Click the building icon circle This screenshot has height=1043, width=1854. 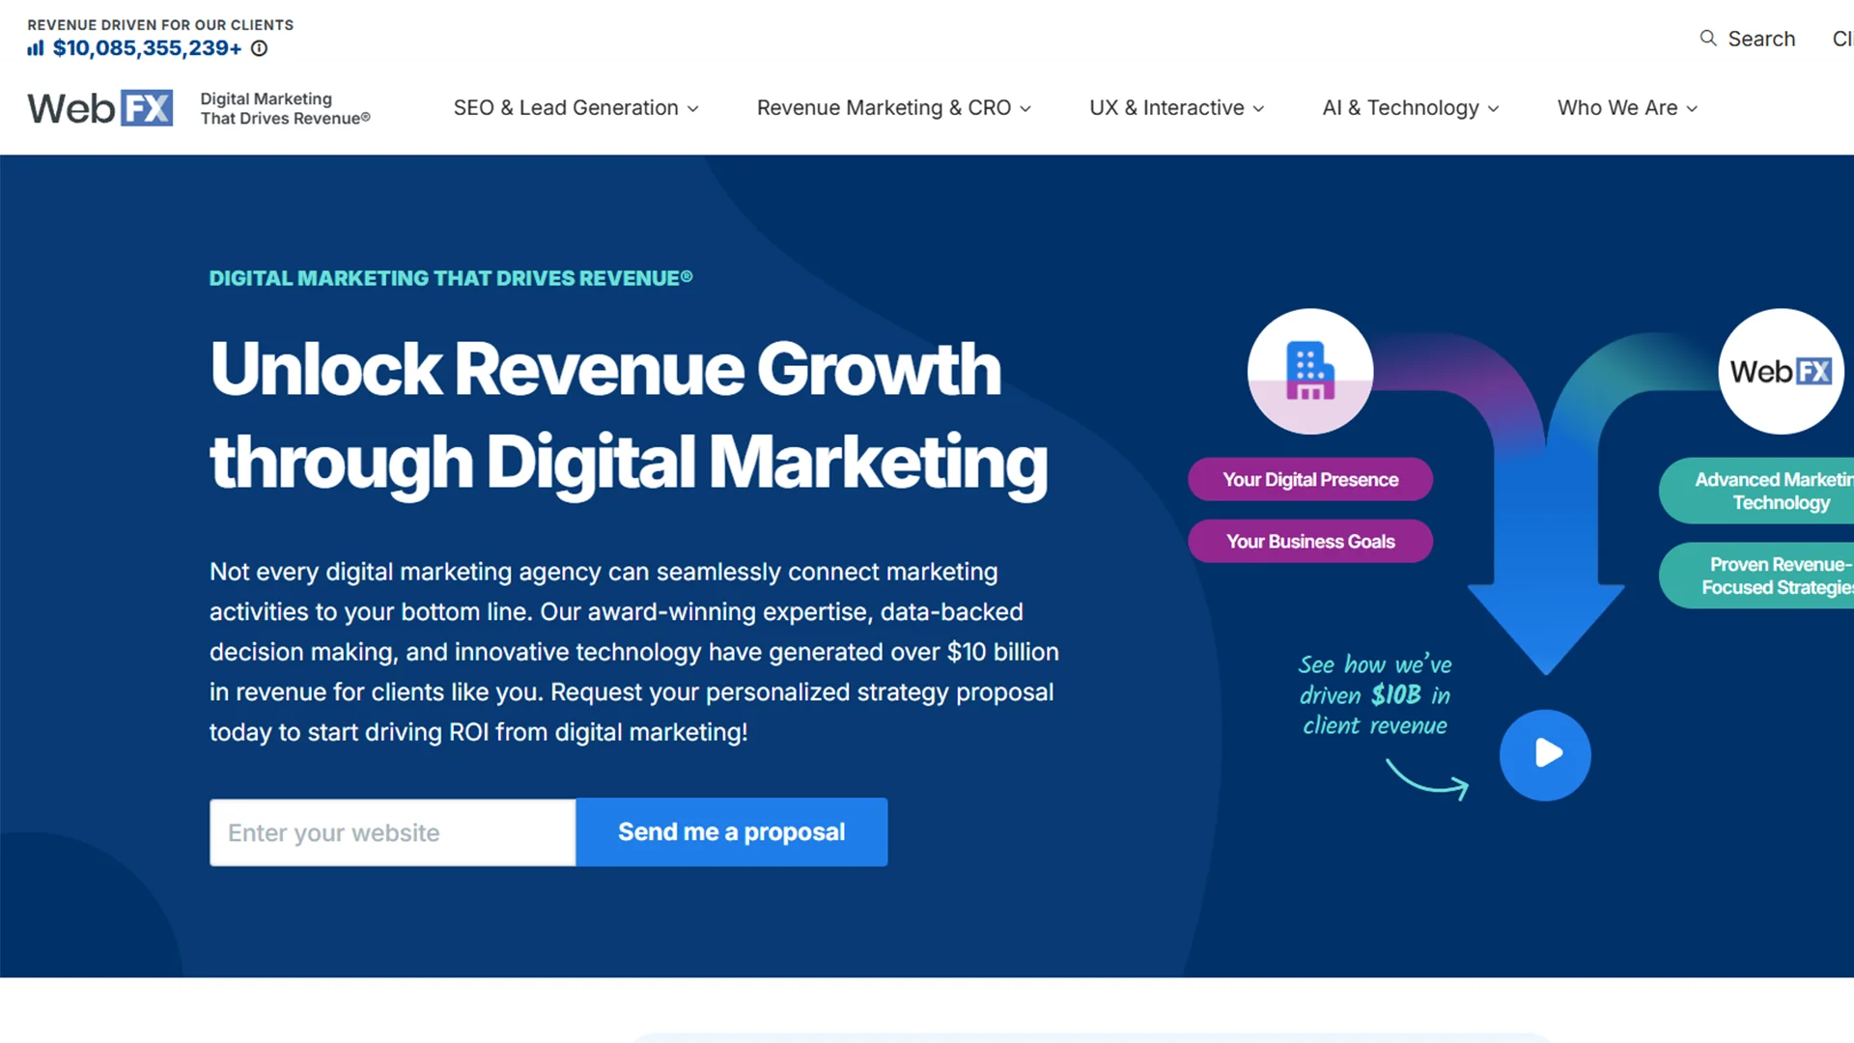pyautogui.click(x=1310, y=371)
